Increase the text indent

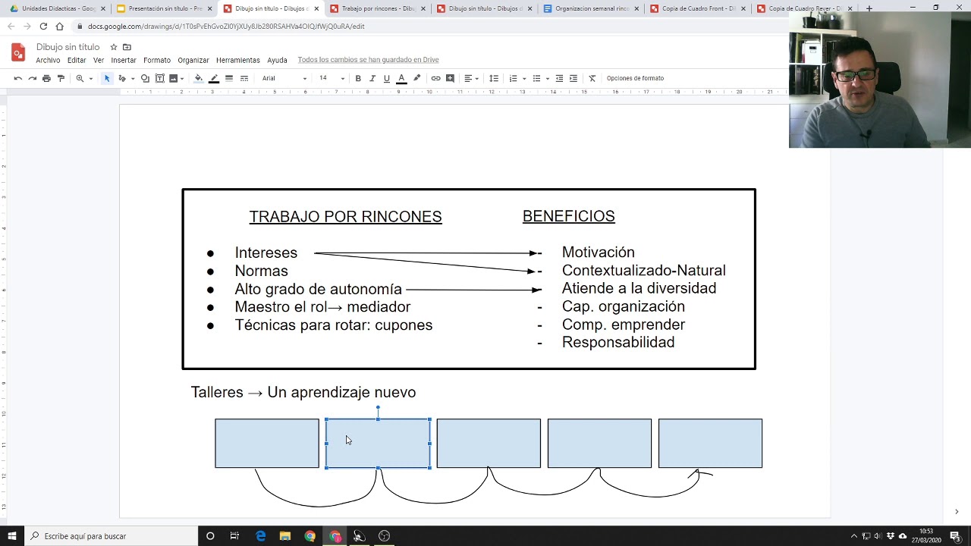[x=573, y=78]
